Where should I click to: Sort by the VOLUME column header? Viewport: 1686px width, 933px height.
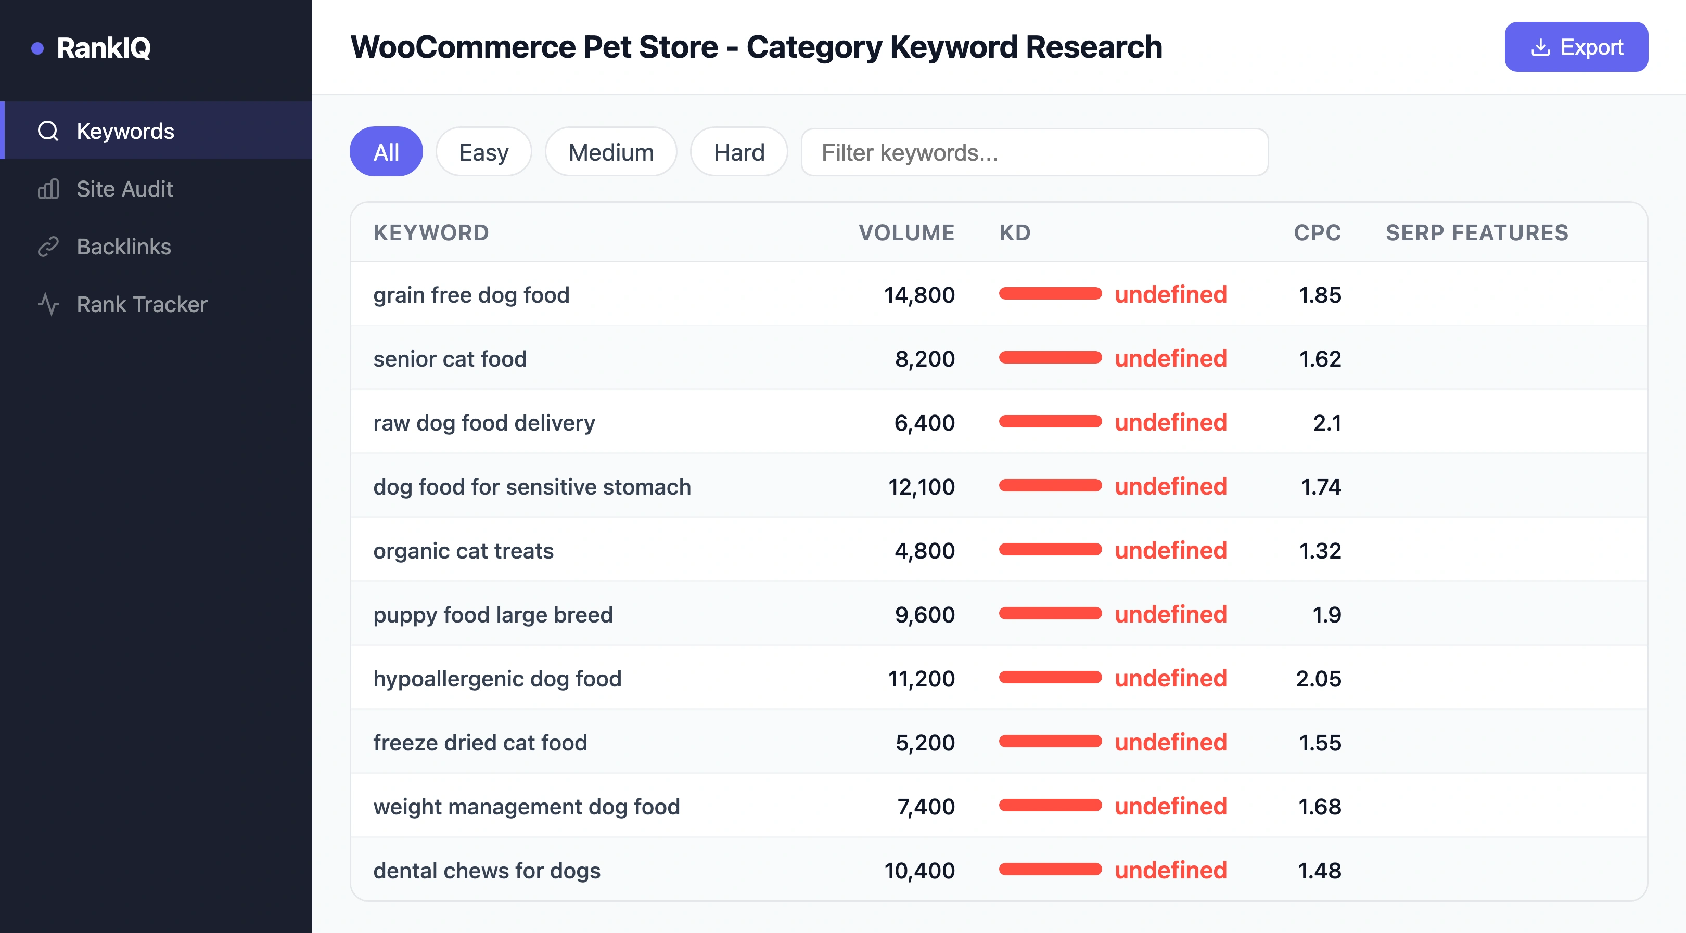coord(907,232)
